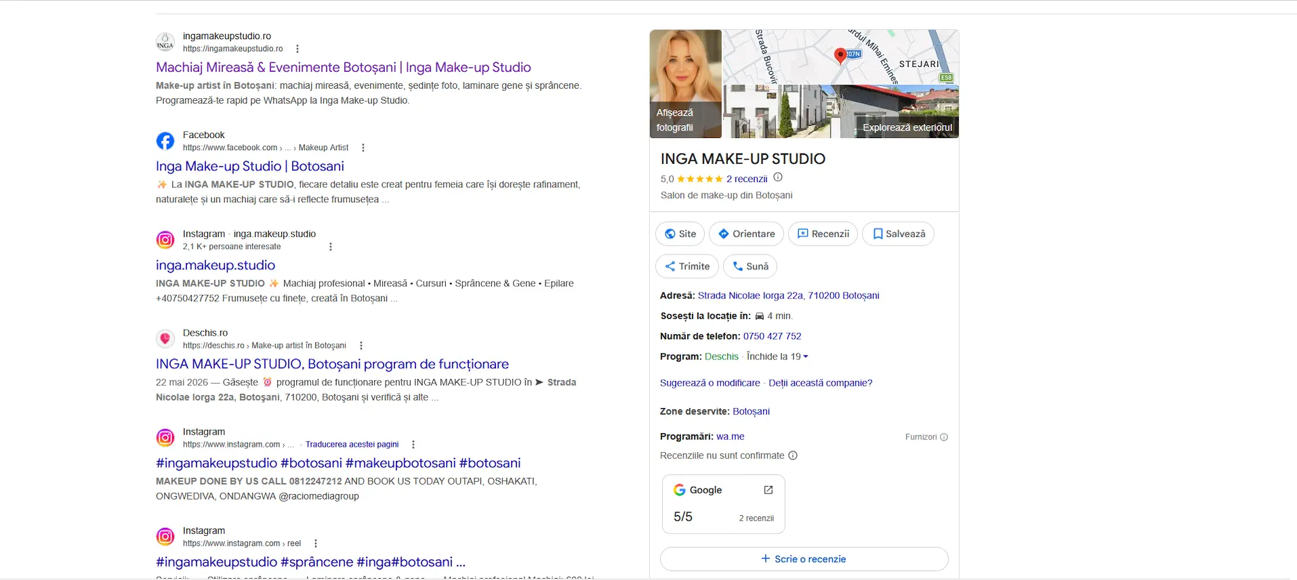Screen dimensions: 1297x580
Task: Click Sugerează o modificare link
Action: coord(710,383)
